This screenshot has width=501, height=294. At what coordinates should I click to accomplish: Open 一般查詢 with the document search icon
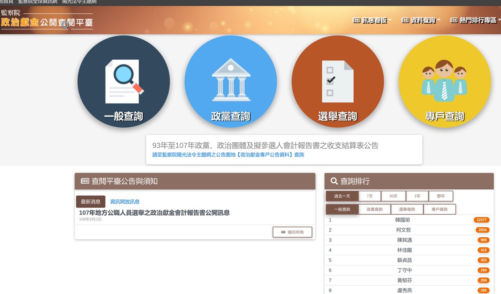click(124, 81)
